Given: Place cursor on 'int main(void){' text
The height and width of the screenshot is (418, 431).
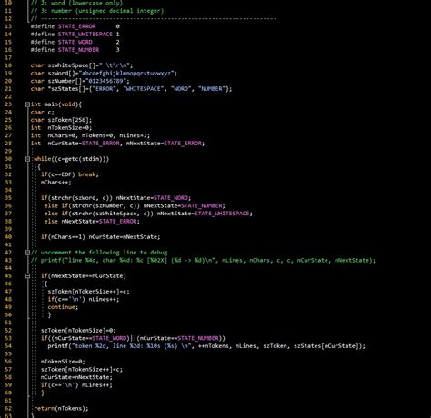Looking at the screenshot, I should coord(56,104).
